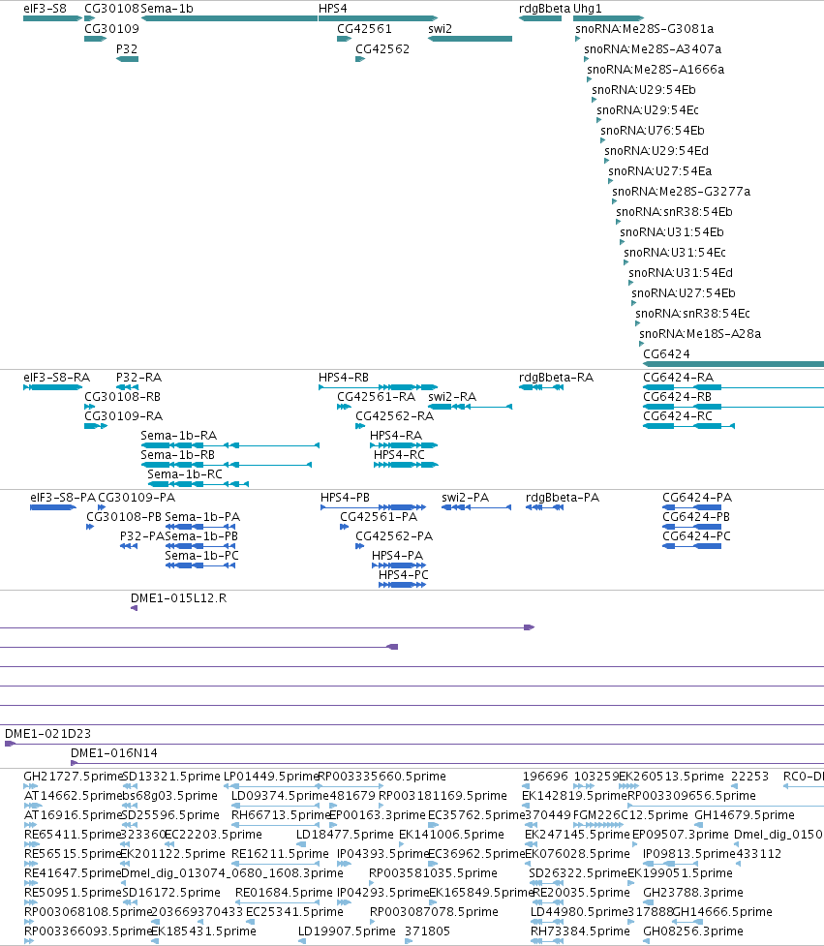Click the eIF3-S8 gene label
The image size is (824, 946).
pos(45,9)
